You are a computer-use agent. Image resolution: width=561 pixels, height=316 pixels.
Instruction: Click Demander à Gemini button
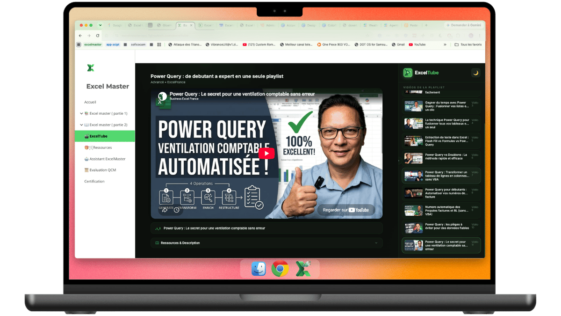[x=463, y=25]
